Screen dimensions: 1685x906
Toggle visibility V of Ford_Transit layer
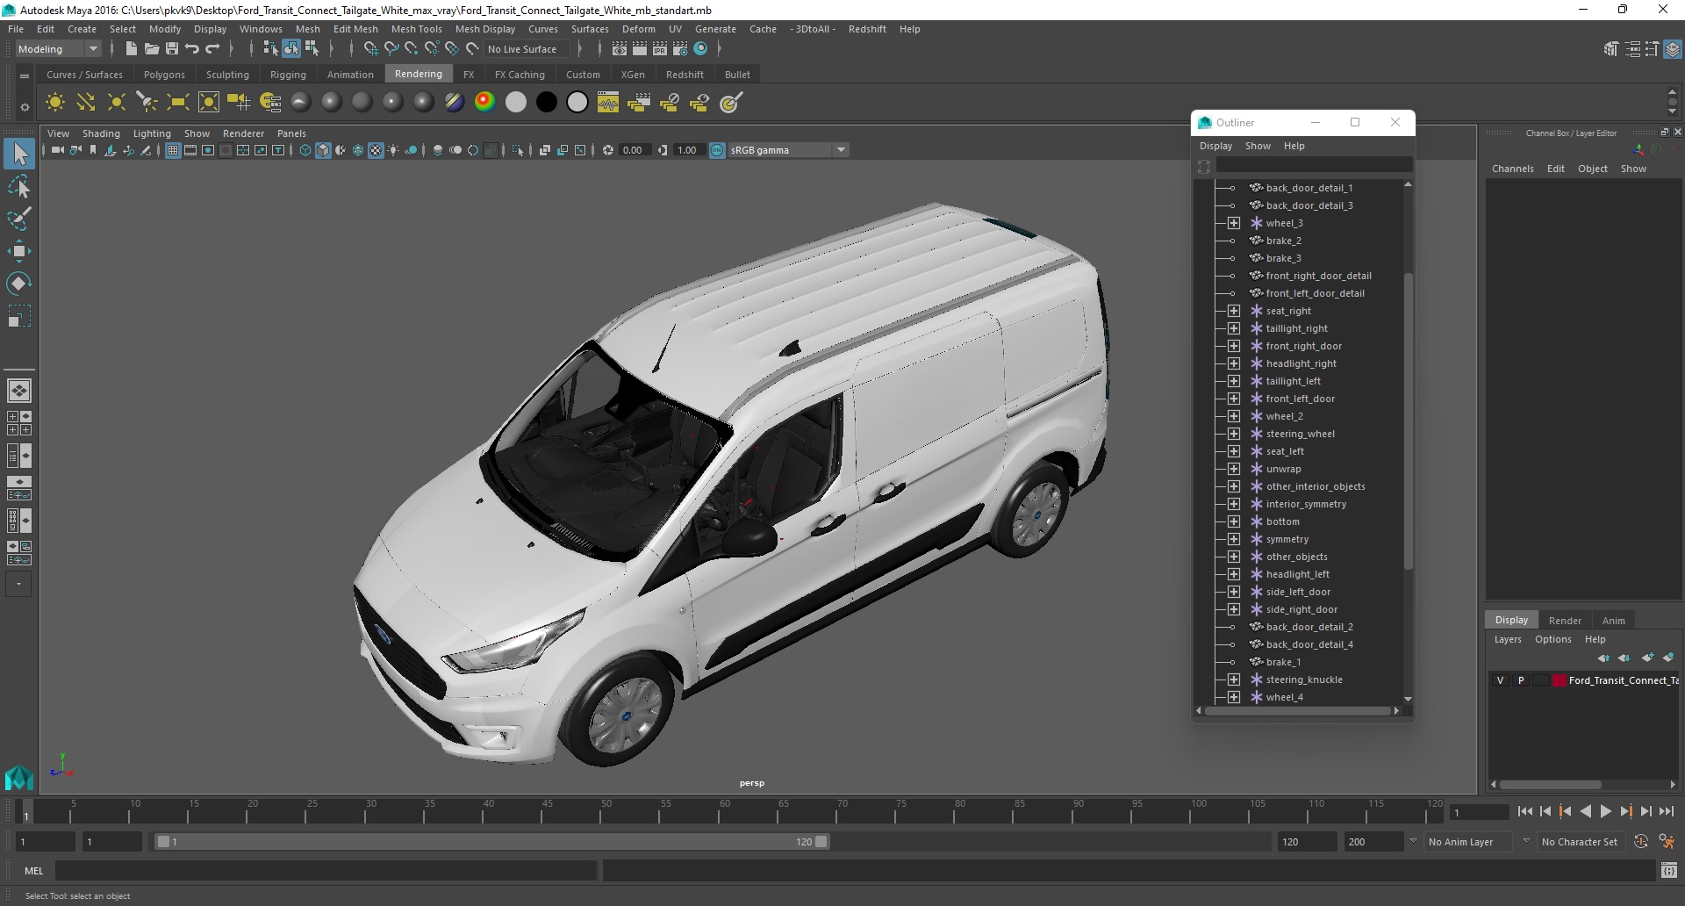point(1501,680)
